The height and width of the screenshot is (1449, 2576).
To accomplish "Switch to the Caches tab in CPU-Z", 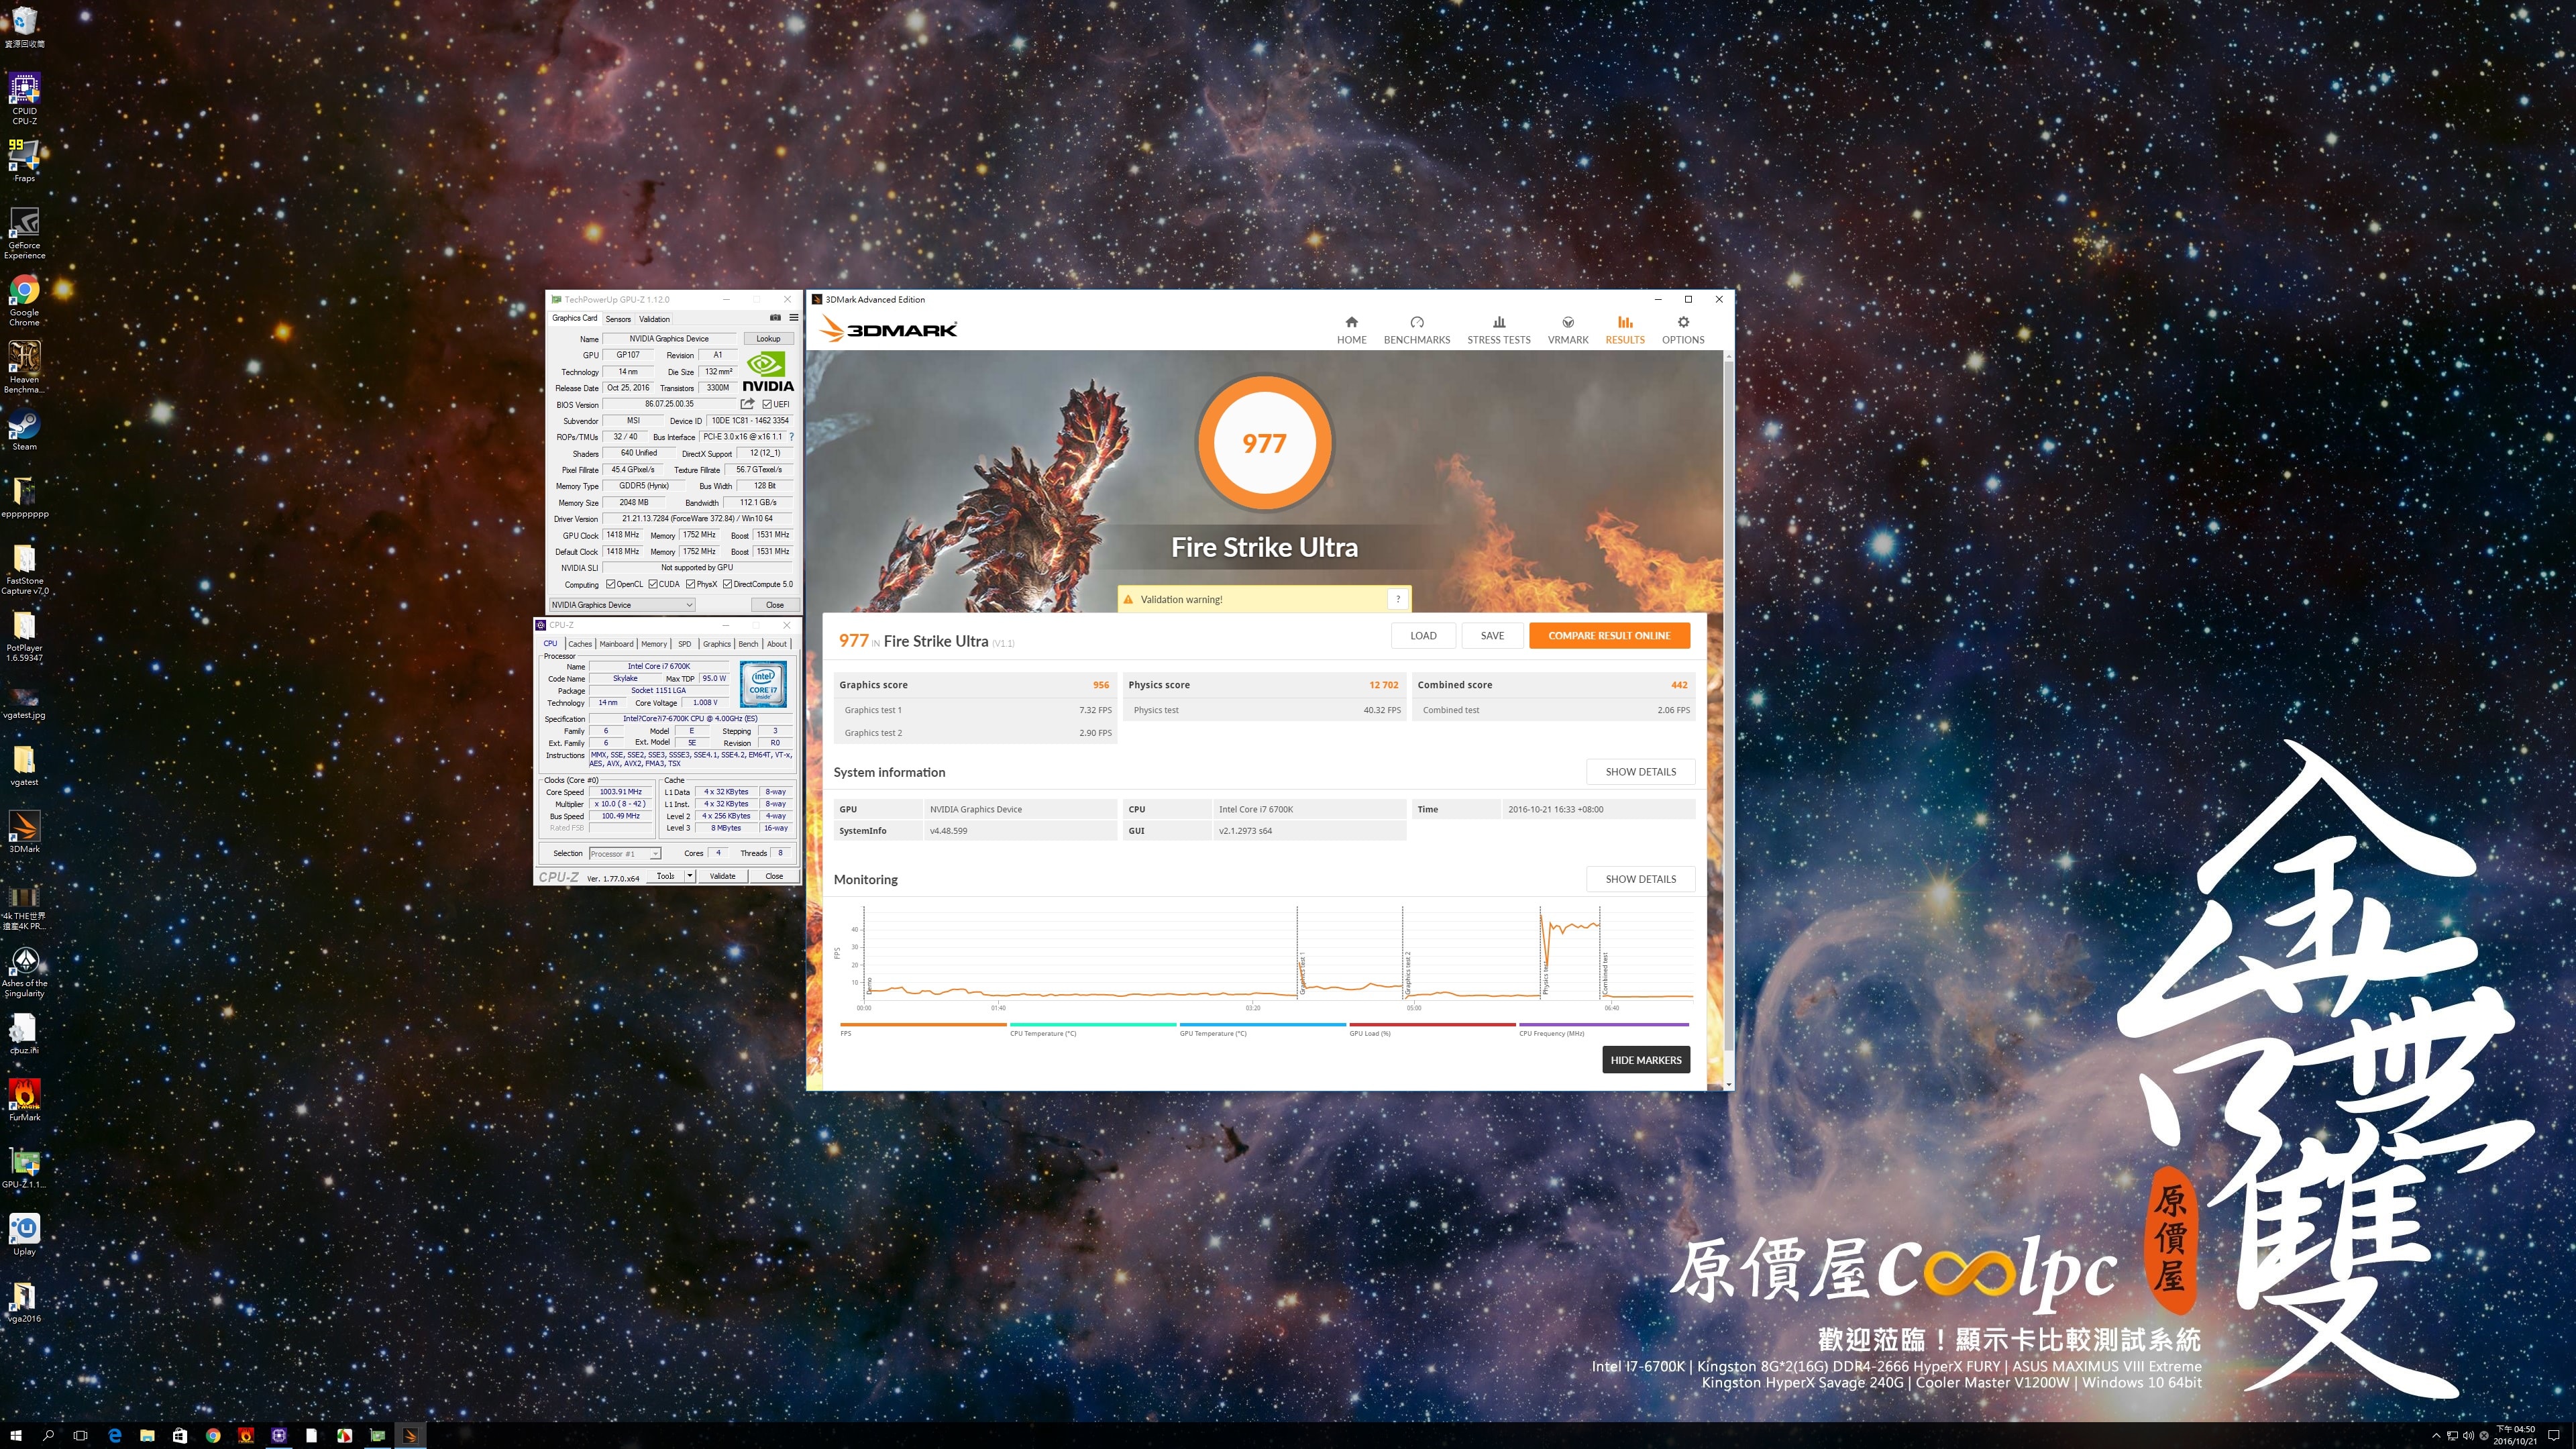I will pyautogui.click(x=580, y=644).
